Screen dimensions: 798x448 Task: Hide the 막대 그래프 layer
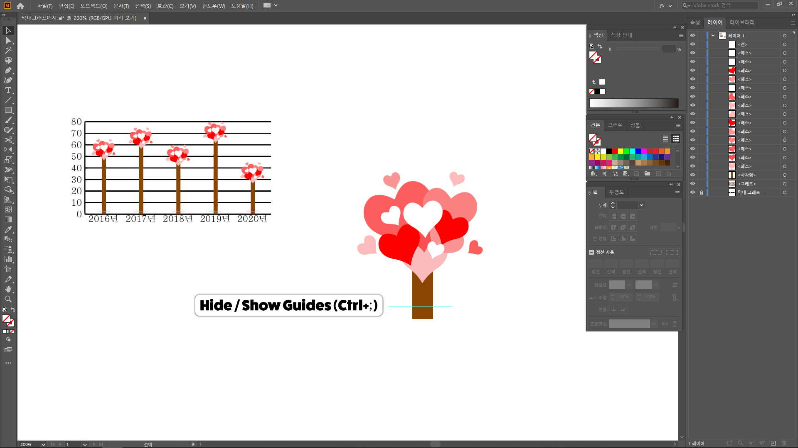692,192
